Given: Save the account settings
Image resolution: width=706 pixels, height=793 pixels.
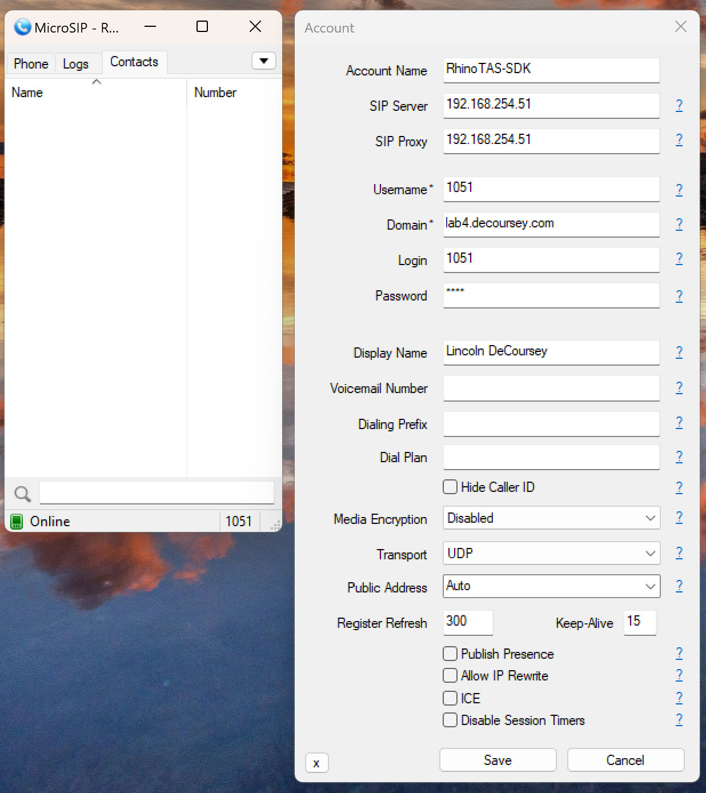Looking at the screenshot, I should click(497, 760).
